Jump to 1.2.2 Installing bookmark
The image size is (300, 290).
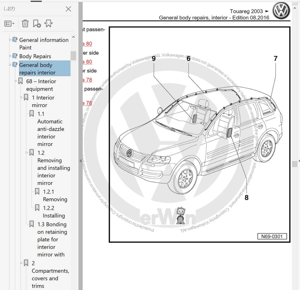pyautogui.click(x=54, y=212)
